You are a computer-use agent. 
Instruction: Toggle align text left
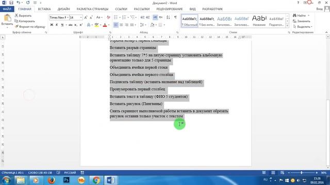115,25
